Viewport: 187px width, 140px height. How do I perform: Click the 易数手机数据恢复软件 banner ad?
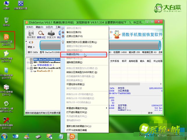(x=136, y=35)
